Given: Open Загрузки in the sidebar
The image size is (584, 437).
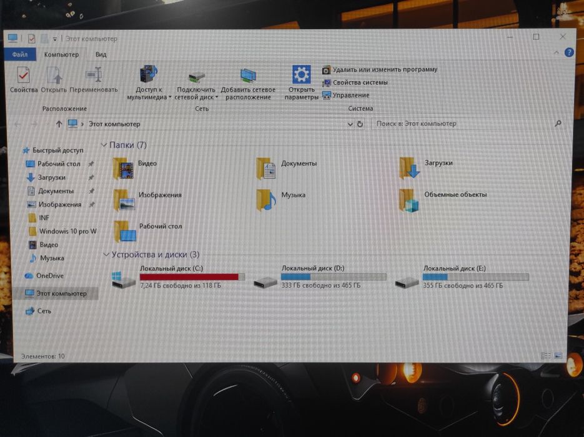Looking at the screenshot, I should 51,177.
